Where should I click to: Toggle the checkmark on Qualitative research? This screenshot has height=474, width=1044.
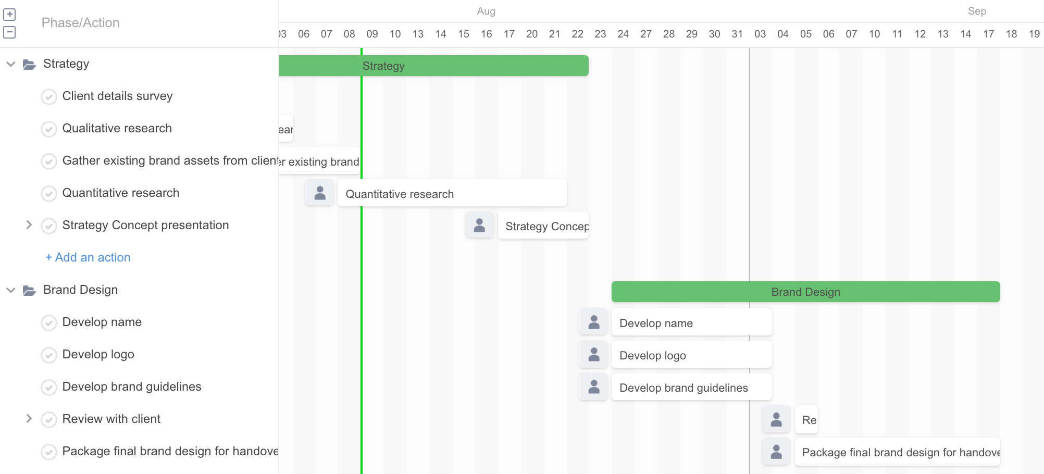49,129
